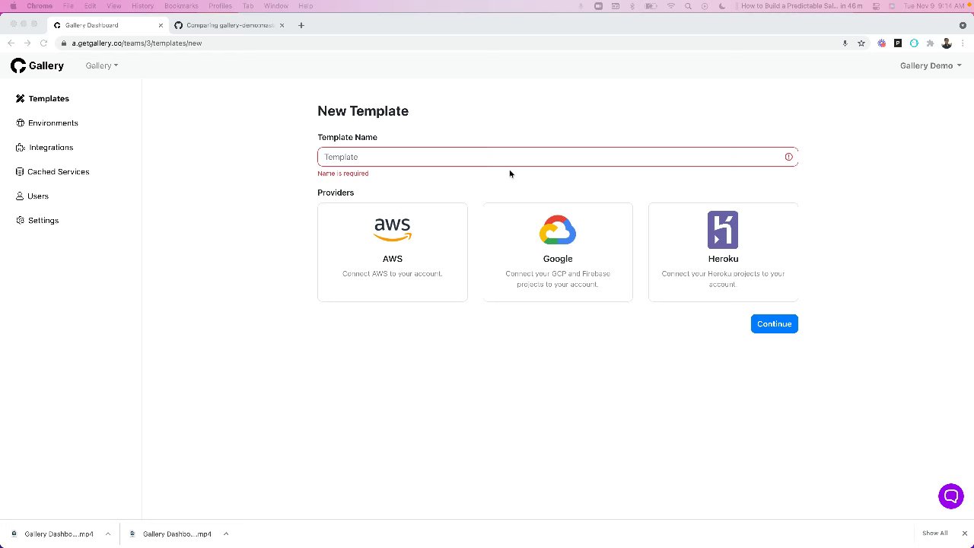Open the Chrome three-dot menu

pos(963,43)
